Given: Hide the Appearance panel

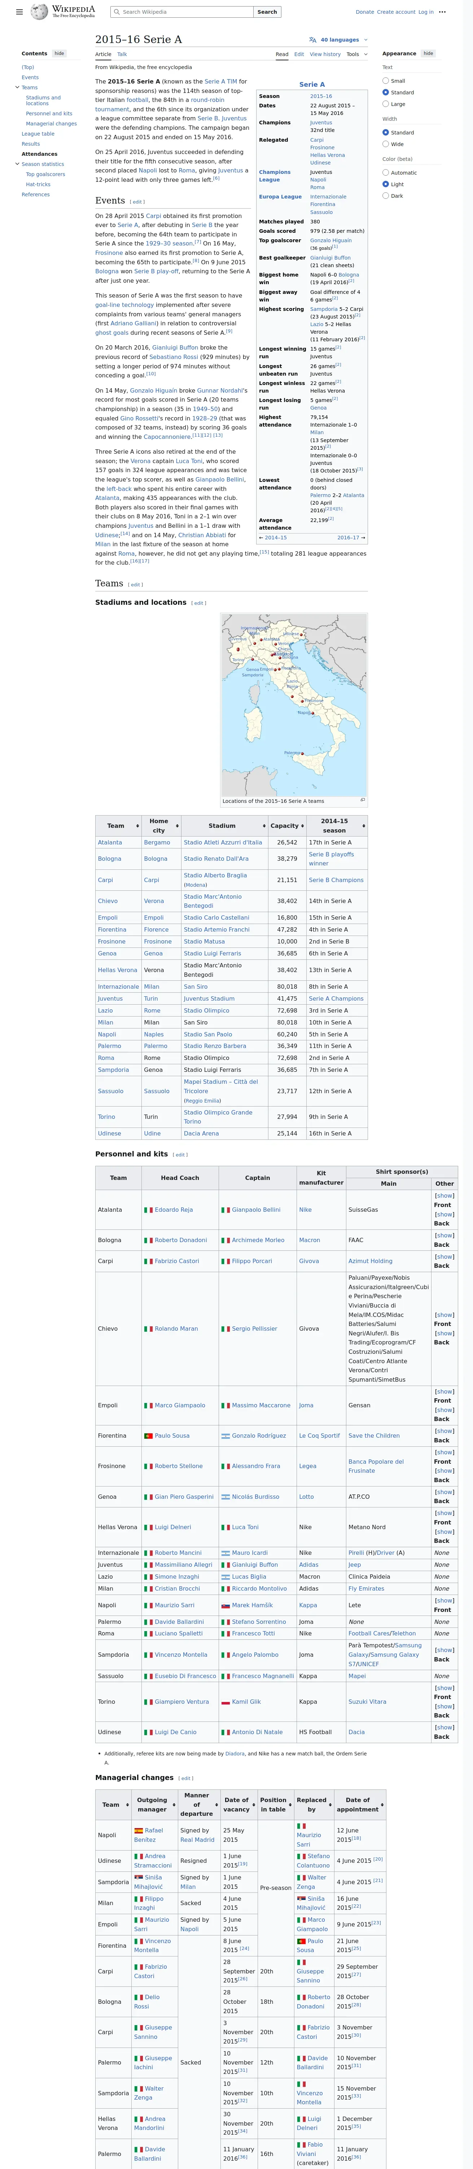Looking at the screenshot, I should pyautogui.click(x=429, y=53).
